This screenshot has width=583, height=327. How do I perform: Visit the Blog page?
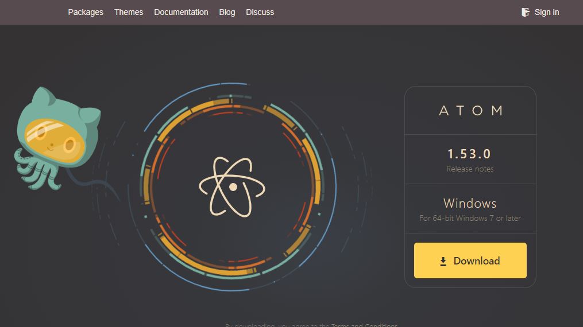click(x=227, y=12)
